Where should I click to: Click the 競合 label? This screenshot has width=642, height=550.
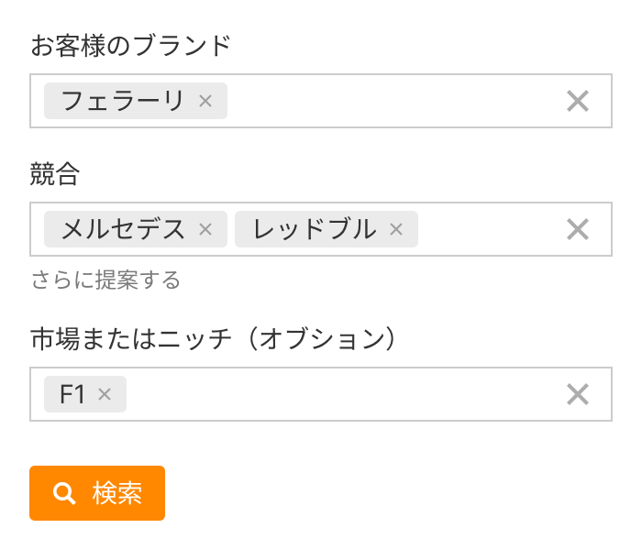(55, 175)
